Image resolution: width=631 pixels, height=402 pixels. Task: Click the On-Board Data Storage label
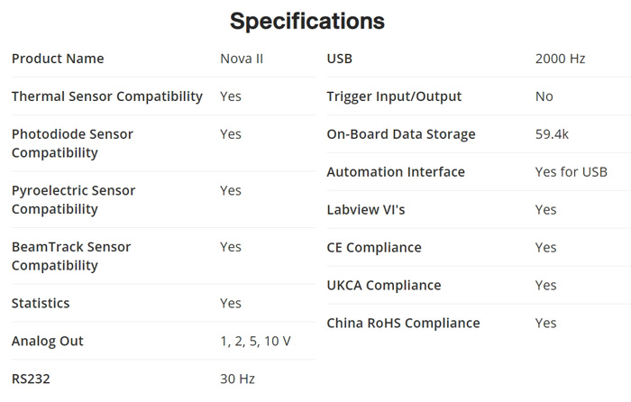(x=401, y=134)
